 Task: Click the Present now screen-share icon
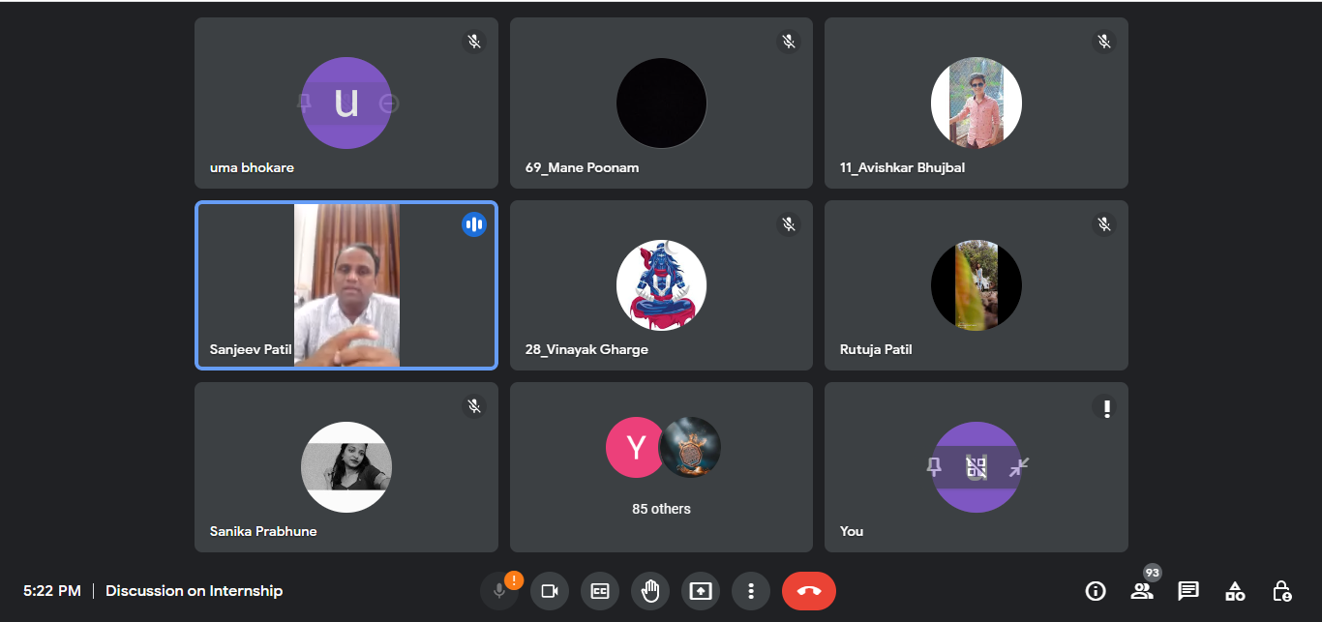coord(701,591)
